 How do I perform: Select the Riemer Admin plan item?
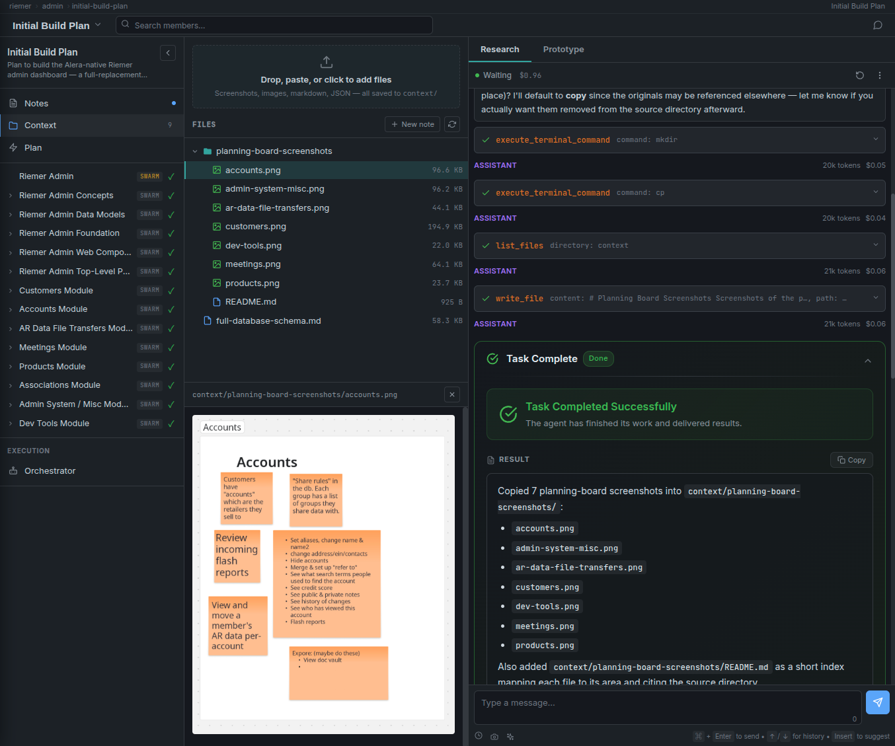tap(92, 176)
